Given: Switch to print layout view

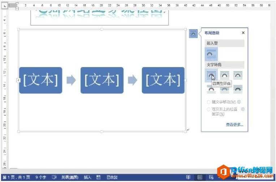Looking at the screenshot, I should click(200, 177).
